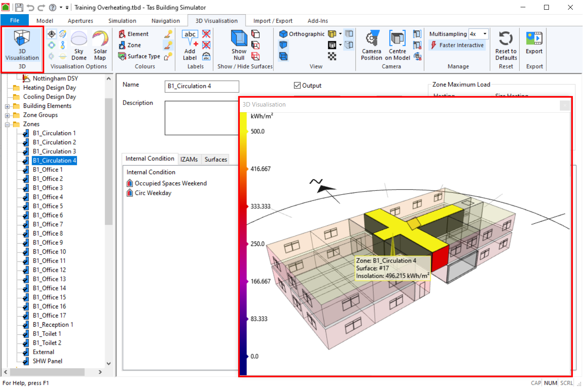Click the checkerboard background icon in View

(x=332, y=56)
